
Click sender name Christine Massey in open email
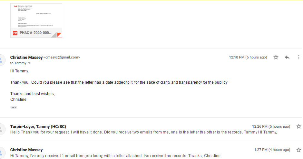(x=26, y=57)
